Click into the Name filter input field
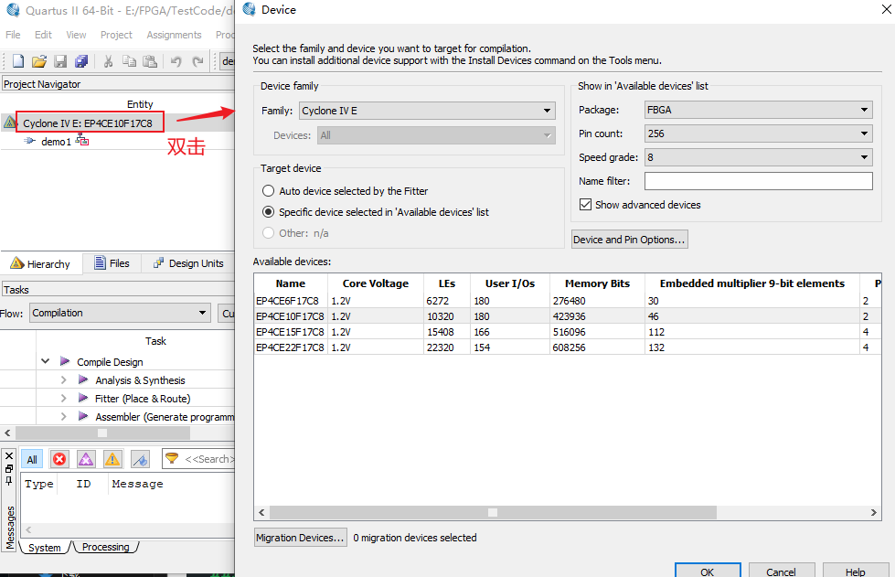This screenshot has height=577, width=895. tap(758, 181)
